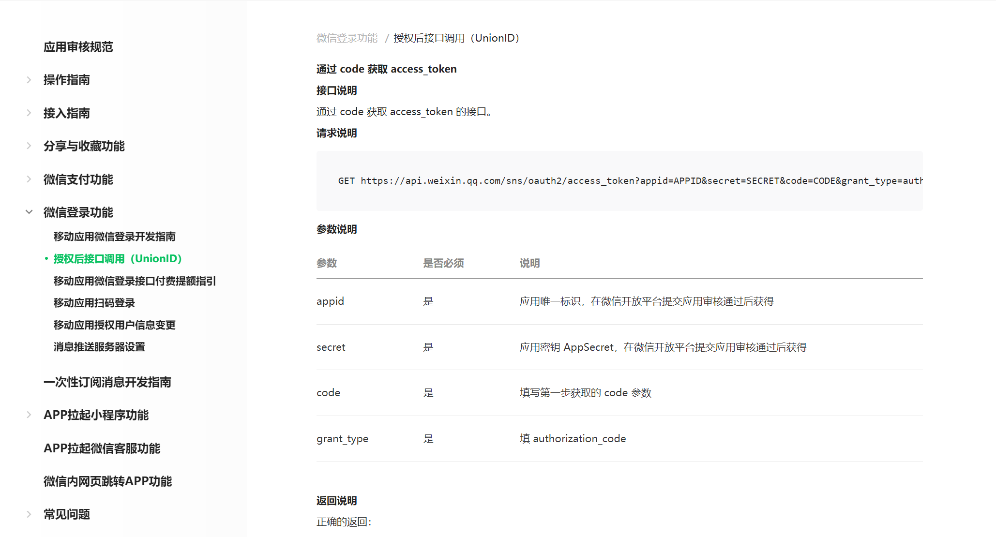Open 移动应用授权用户信息变更 page
The height and width of the screenshot is (537, 996).
[114, 325]
